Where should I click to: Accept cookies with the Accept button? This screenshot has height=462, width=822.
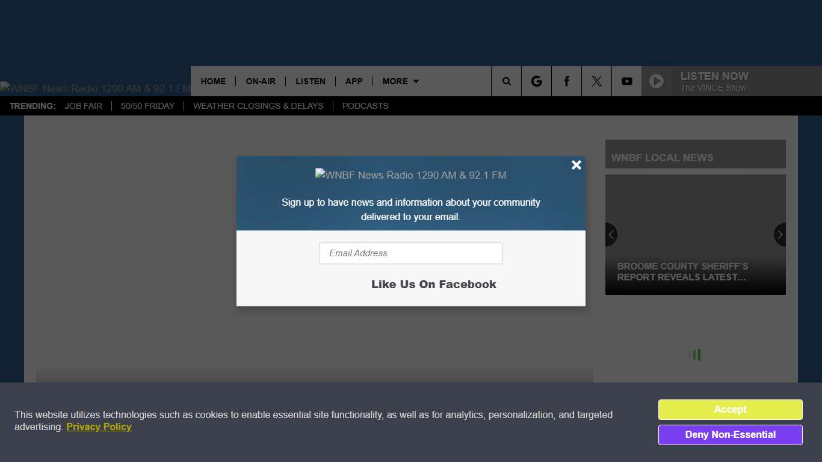(730, 410)
